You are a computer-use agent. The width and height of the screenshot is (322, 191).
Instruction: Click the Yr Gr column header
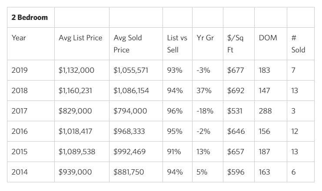tap(205, 38)
